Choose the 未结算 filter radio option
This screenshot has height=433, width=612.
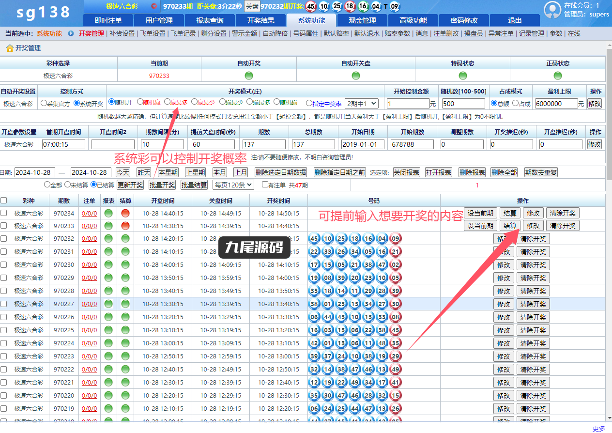point(68,185)
